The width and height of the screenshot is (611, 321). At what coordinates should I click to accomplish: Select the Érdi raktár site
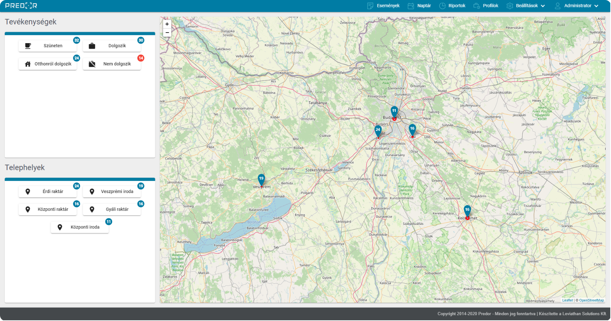click(48, 192)
